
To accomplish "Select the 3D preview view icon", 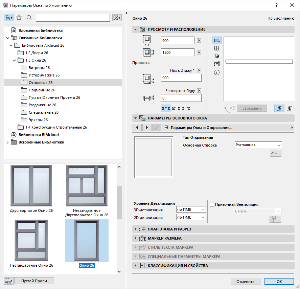I will pyautogui.click(x=216, y=56).
